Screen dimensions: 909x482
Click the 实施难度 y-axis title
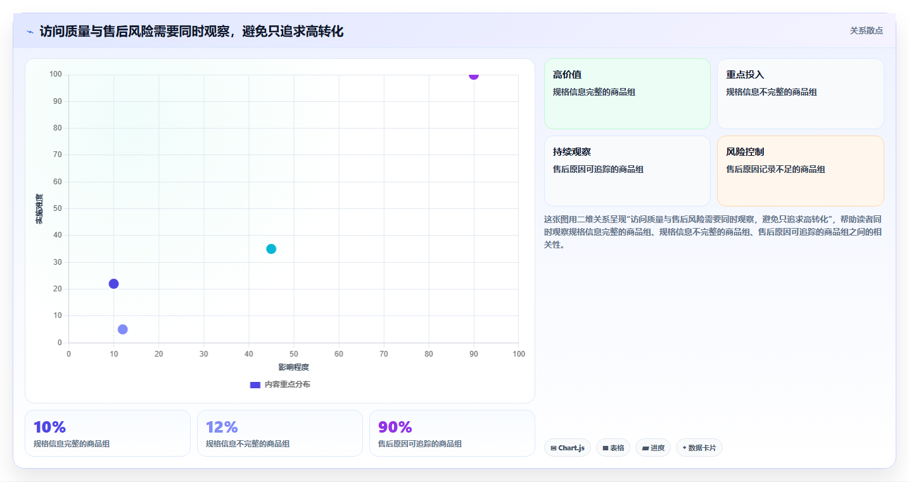(x=39, y=209)
